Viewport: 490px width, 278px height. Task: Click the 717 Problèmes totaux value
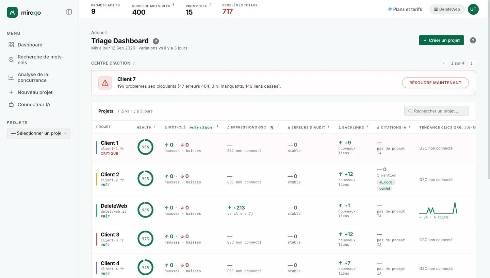pos(228,12)
